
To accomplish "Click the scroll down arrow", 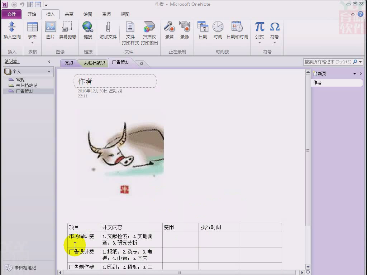I will click(308, 267).
